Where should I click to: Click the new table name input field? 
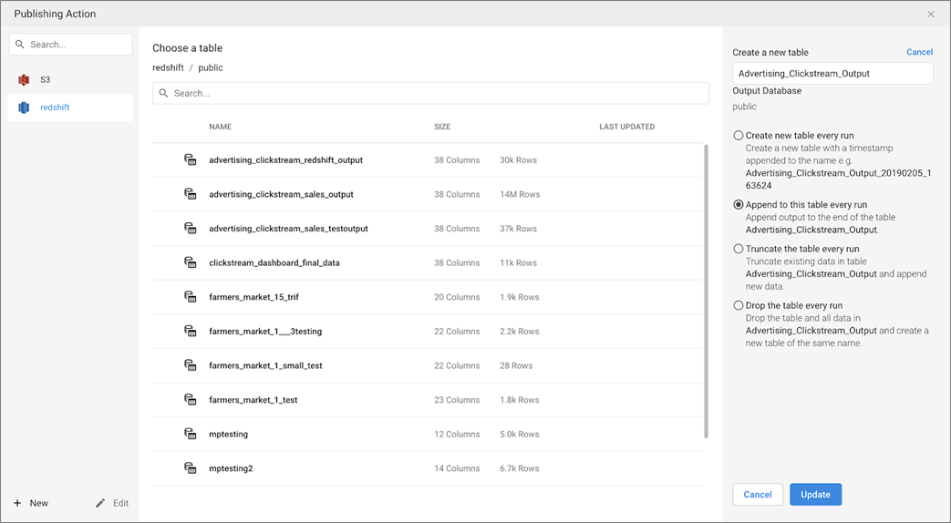(832, 73)
